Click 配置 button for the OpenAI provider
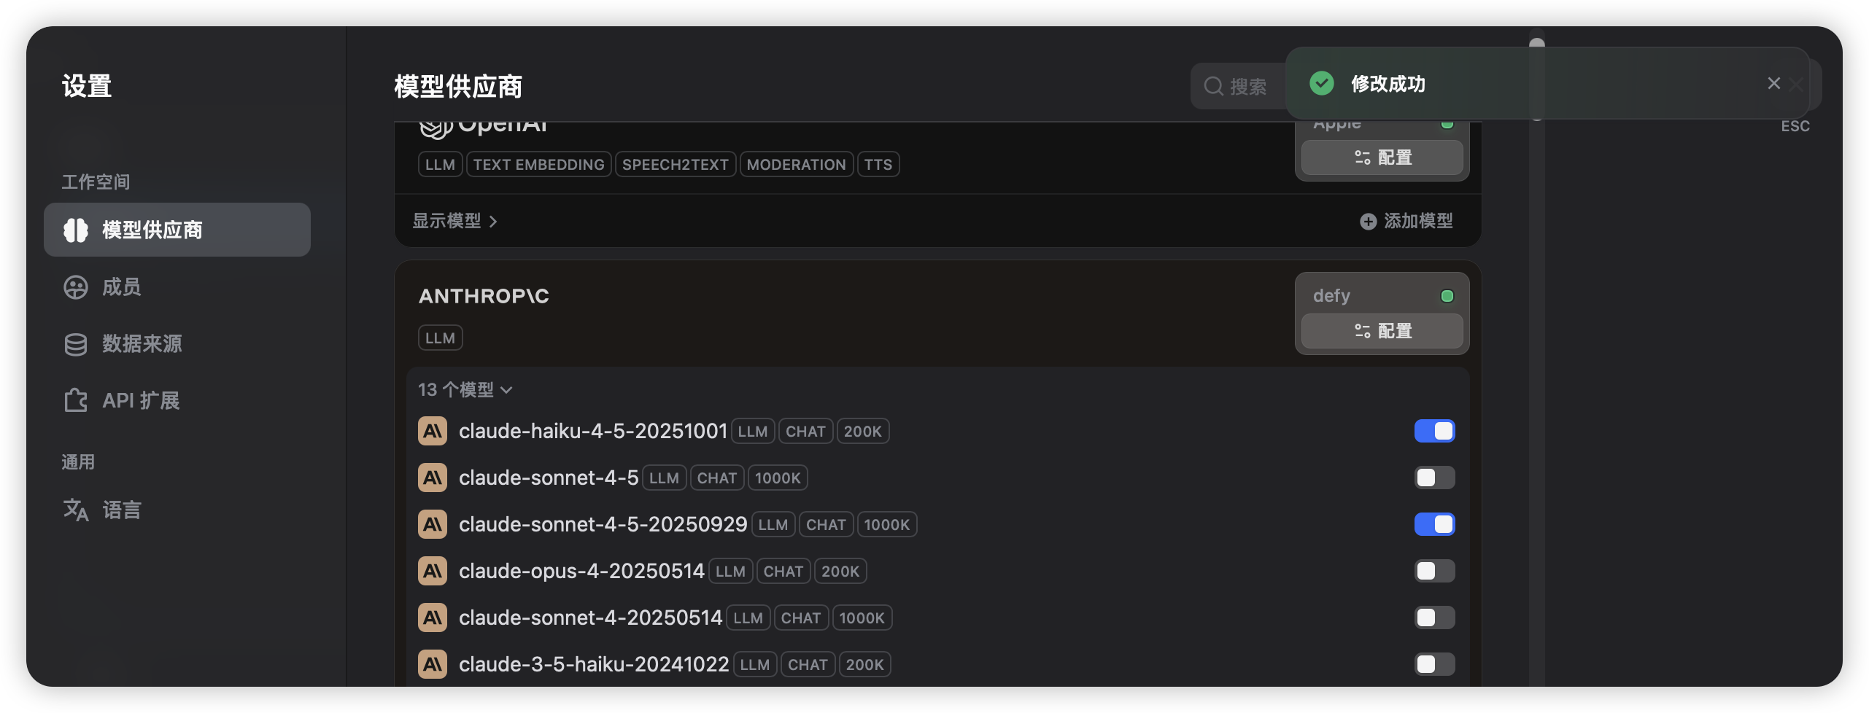The width and height of the screenshot is (1869, 713). click(1382, 157)
